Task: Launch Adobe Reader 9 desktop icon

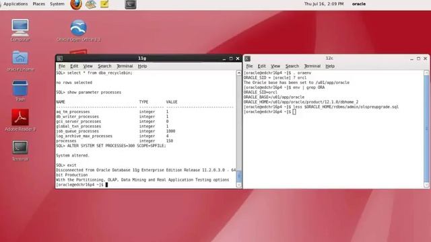Action: pyautogui.click(x=20, y=120)
